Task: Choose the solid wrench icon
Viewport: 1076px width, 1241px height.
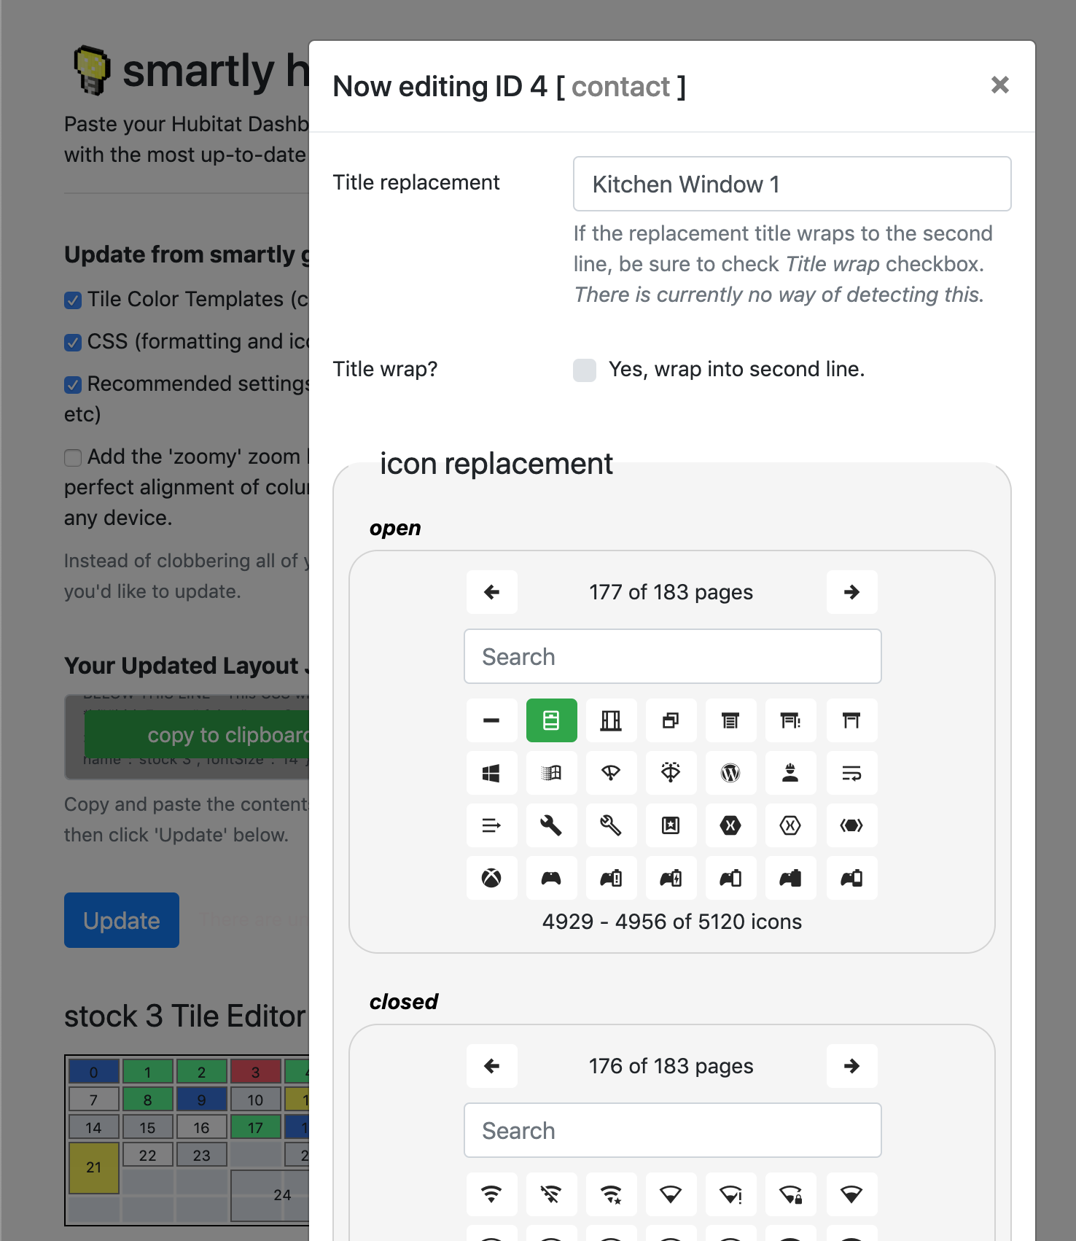Action: click(x=551, y=825)
